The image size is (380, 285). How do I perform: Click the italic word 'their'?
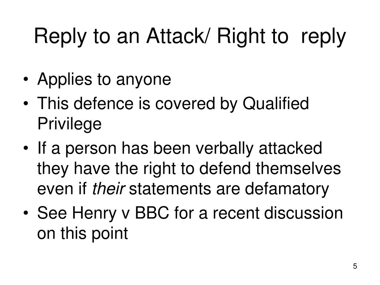[109, 189]
